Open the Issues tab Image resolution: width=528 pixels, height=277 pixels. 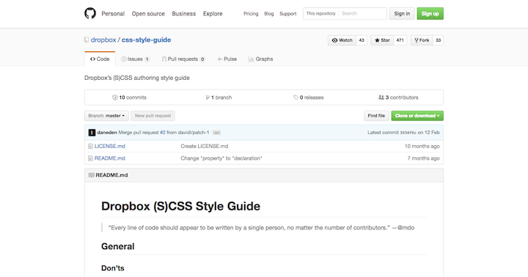[x=136, y=59]
